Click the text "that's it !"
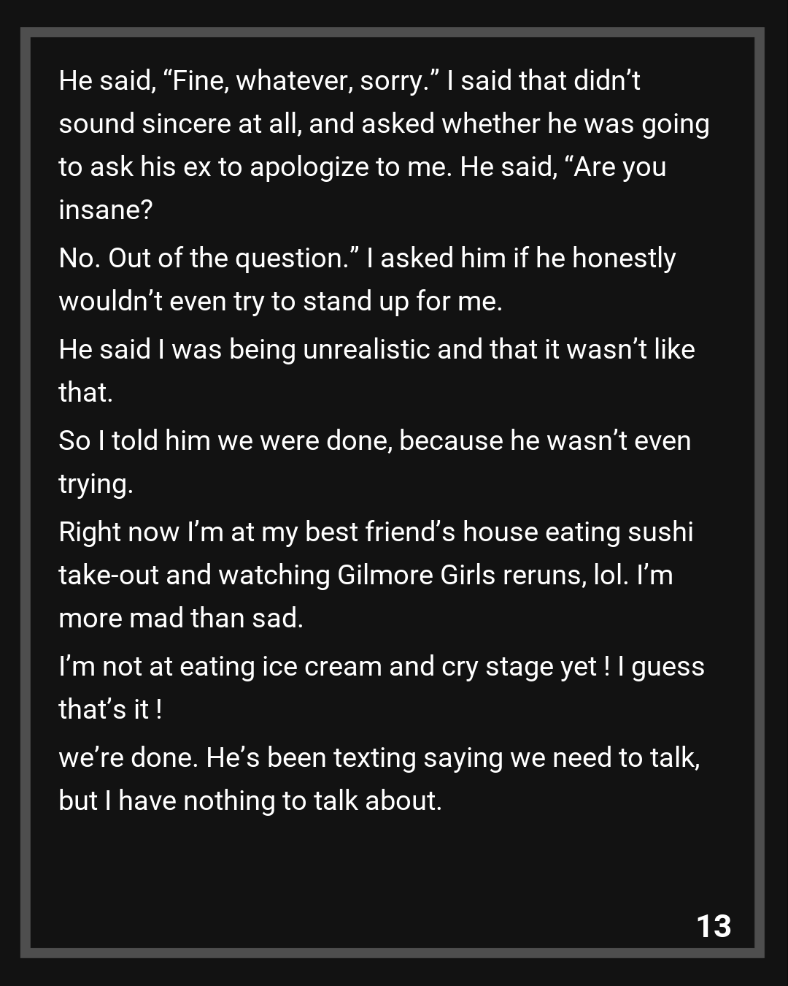 (110, 710)
